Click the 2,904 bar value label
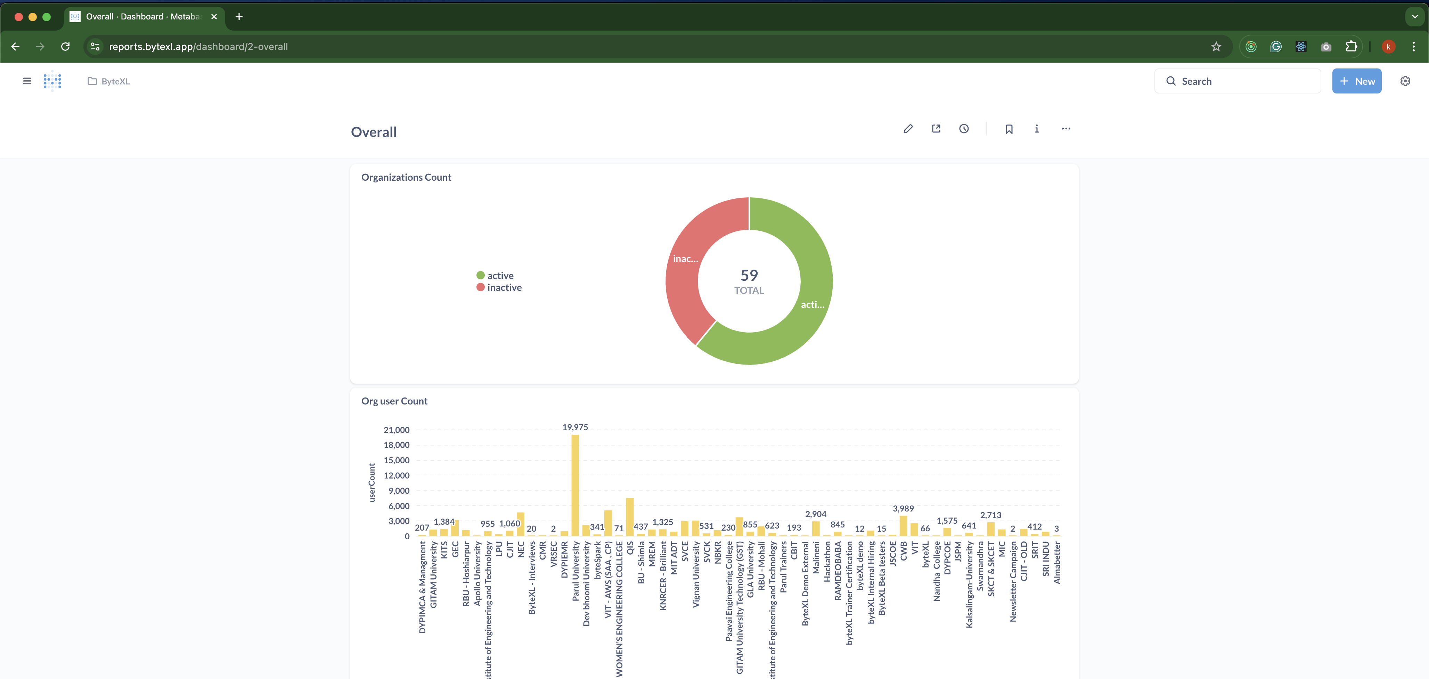 click(816, 514)
